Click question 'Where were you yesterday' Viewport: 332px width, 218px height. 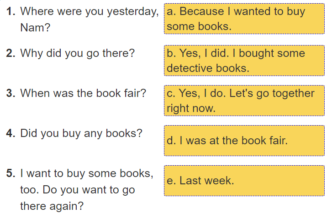tap(89, 12)
